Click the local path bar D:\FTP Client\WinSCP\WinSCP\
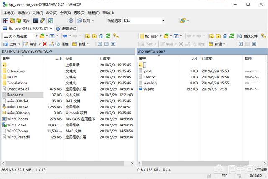The width and height of the screenshot is (268, 179). pos(68,51)
